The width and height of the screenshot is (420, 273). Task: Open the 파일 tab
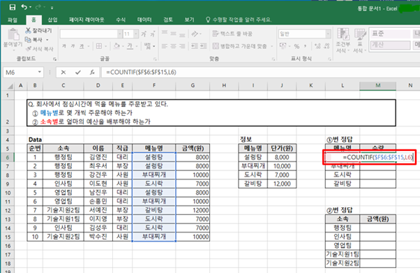(13, 20)
